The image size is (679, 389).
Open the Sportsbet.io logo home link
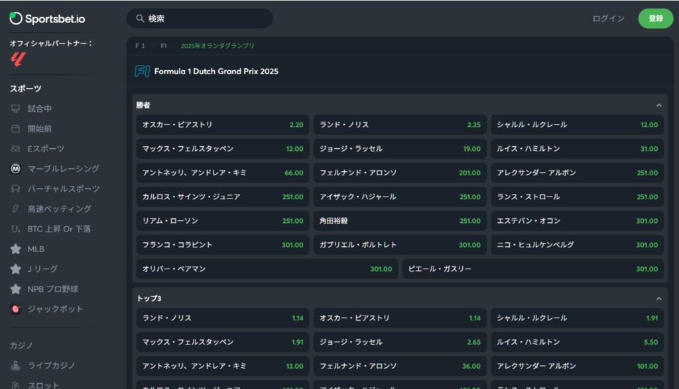pyautogui.click(x=47, y=19)
